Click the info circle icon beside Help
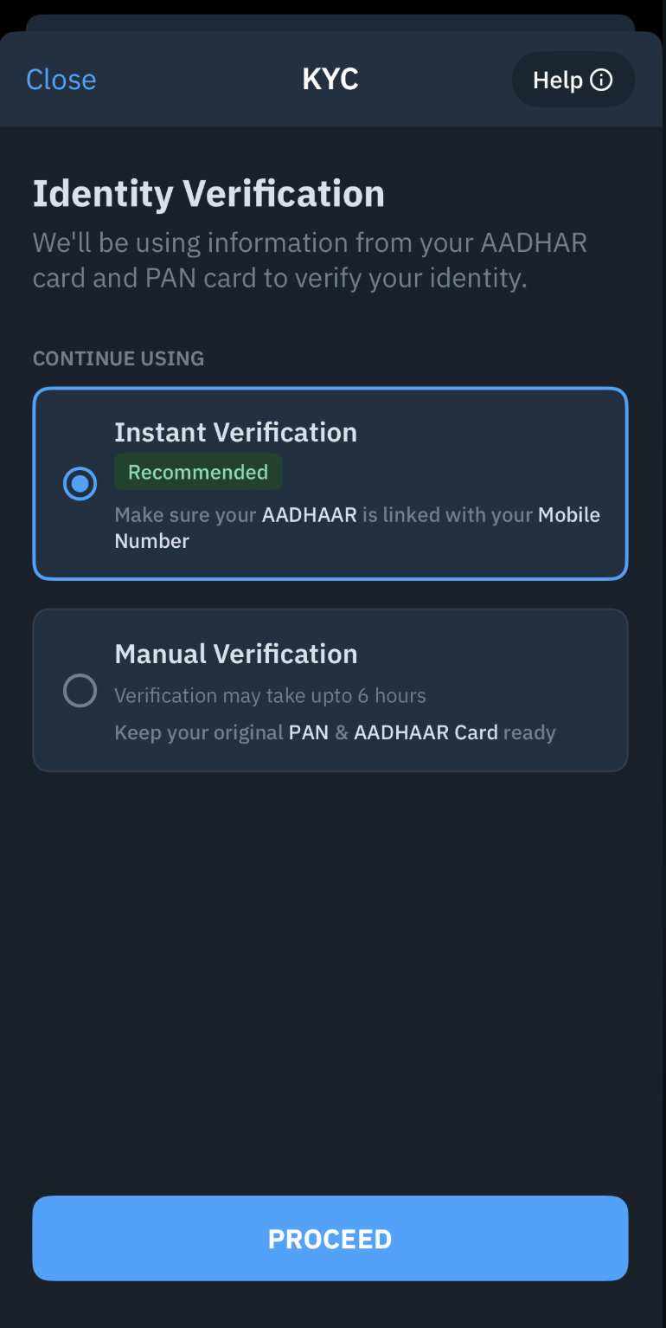The image size is (666, 1328). (x=601, y=81)
